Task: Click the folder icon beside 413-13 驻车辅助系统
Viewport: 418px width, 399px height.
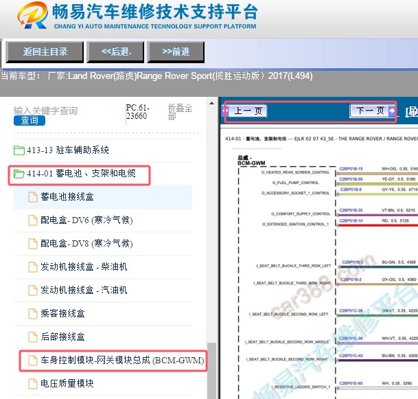Action: click(x=19, y=150)
